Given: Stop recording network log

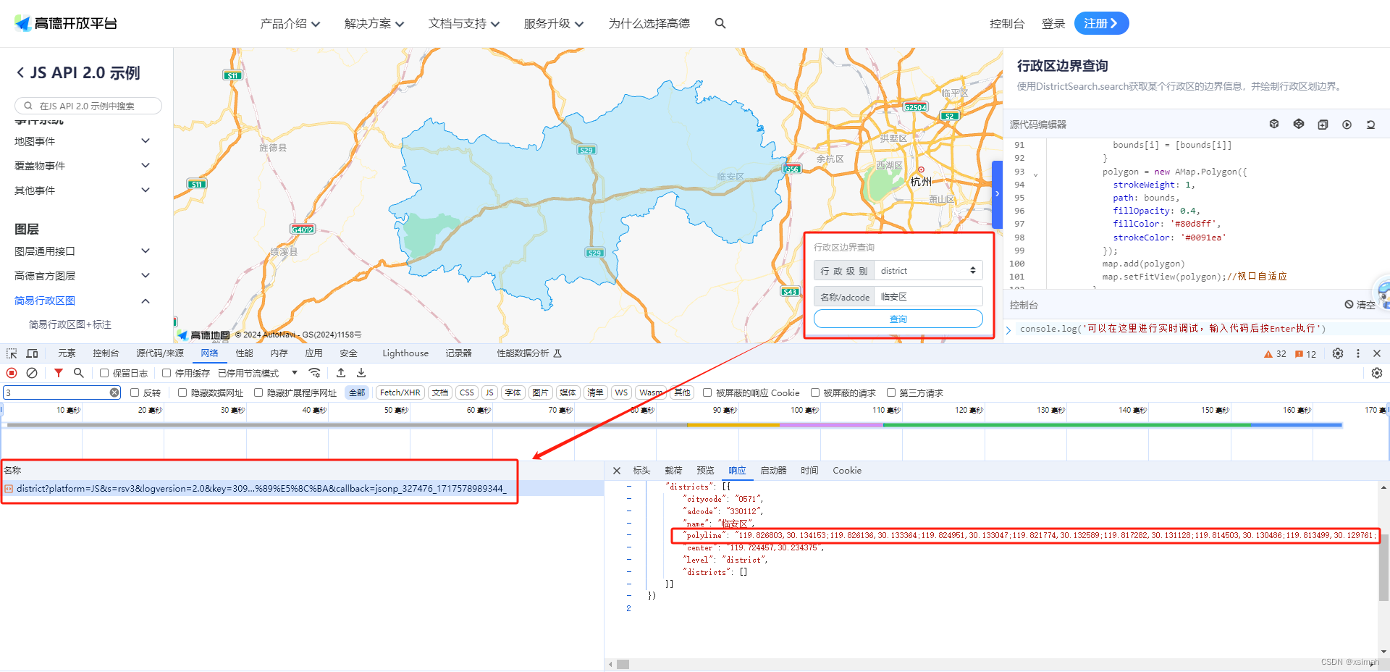Looking at the screenshot, I should [12, 373].
